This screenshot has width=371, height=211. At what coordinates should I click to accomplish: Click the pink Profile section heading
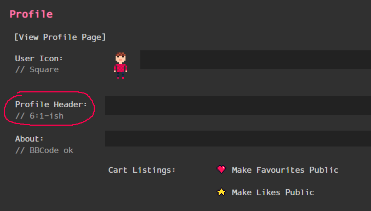(x=31, y=14)
